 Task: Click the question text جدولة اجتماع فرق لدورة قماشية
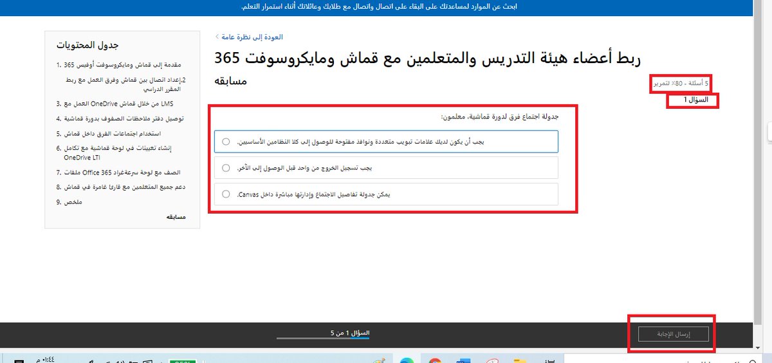pyautogui.click(x=499, y=117)
